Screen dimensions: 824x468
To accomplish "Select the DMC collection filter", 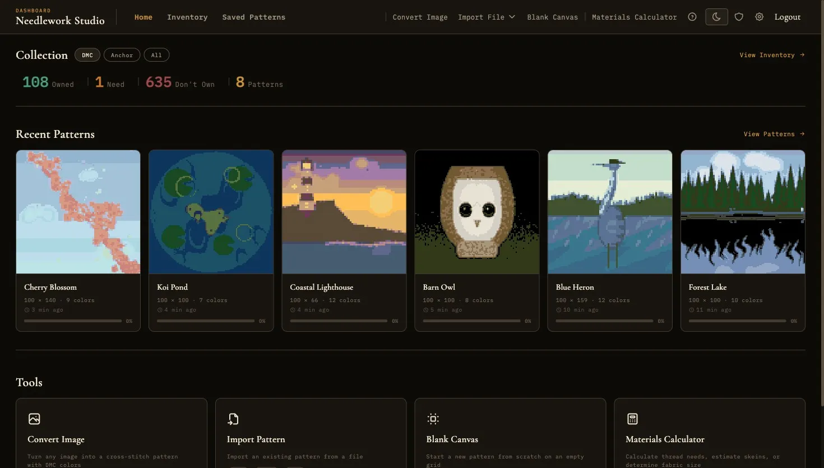I will [x=87, y=54].
